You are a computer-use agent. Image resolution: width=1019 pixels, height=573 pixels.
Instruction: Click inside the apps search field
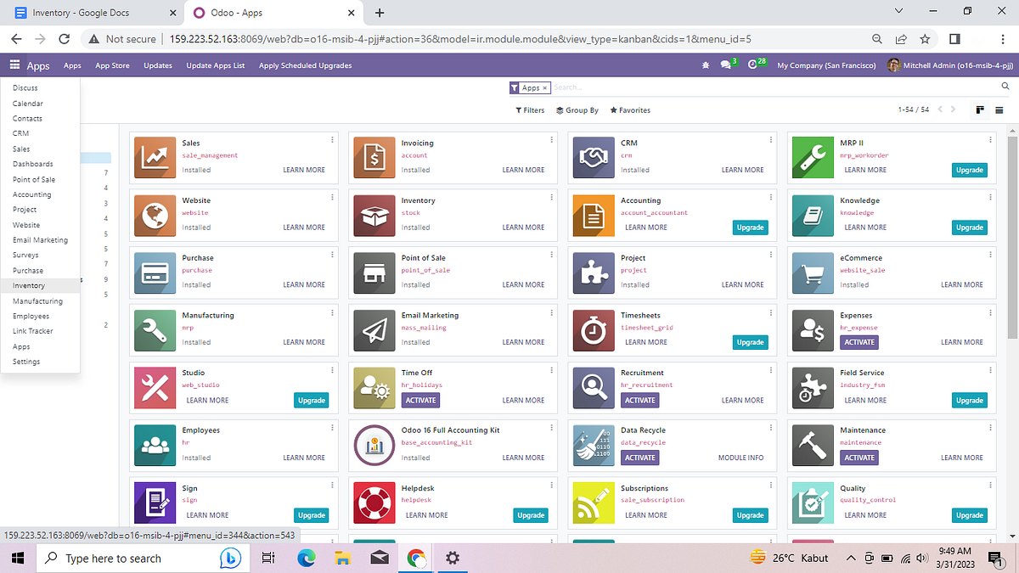594,87
